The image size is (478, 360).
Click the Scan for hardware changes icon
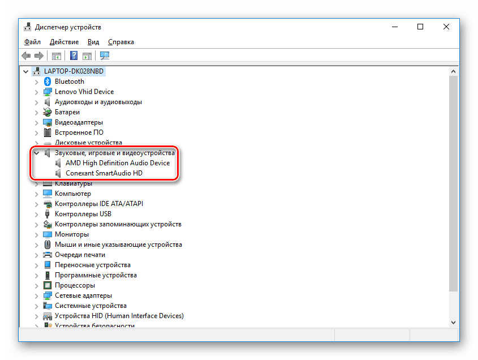[x=105, y=55]
